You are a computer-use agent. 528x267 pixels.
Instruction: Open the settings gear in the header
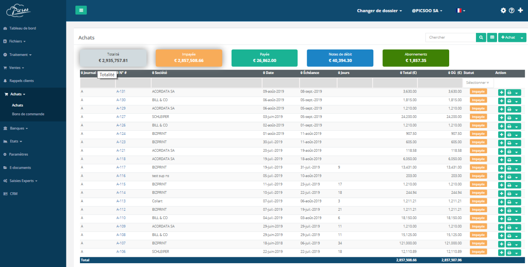pyautogui.click(x=503, y=11)
